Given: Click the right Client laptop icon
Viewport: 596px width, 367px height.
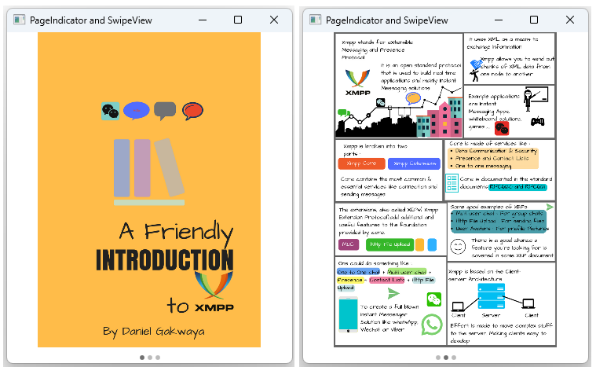Looking at the screenshot, I should coord(528,303).
